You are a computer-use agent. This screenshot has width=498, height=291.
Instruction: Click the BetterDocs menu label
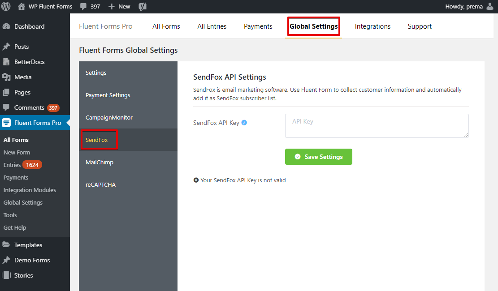point(29,62)
